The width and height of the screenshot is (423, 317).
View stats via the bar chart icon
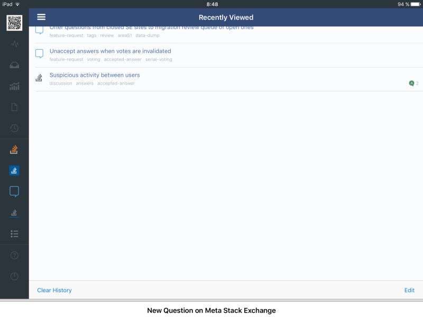click(x=14, y=86)
